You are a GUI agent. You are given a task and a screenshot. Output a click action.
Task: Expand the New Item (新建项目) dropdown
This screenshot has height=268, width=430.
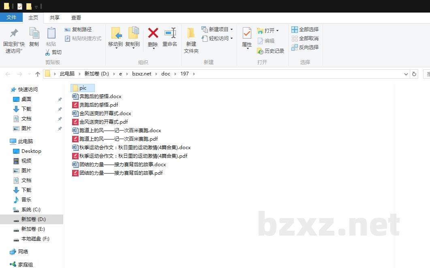point(231,30)
